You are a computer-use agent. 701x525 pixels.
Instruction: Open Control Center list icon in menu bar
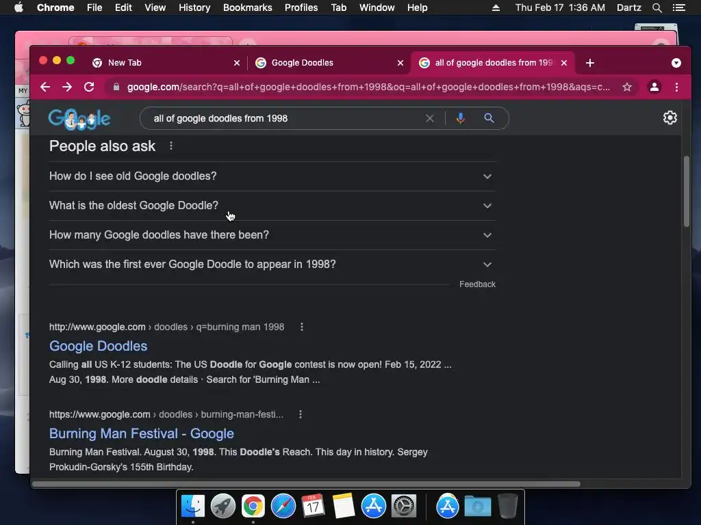(678, 8)
